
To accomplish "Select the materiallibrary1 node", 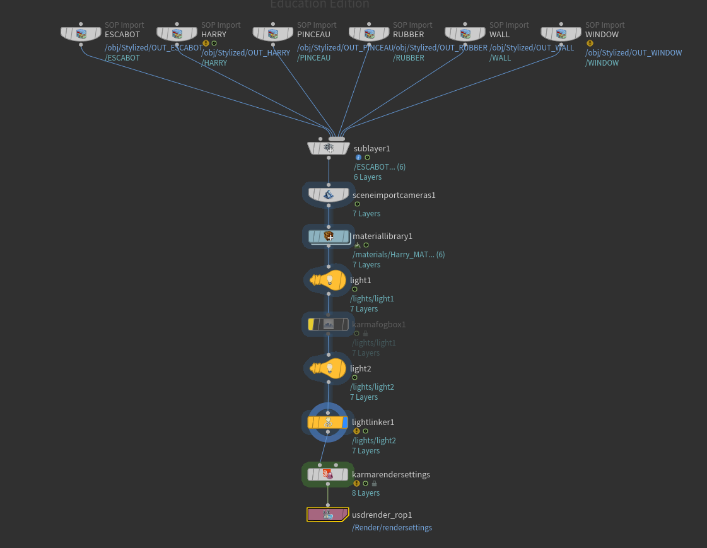I will pyautogui.click(x=329, y=236).
